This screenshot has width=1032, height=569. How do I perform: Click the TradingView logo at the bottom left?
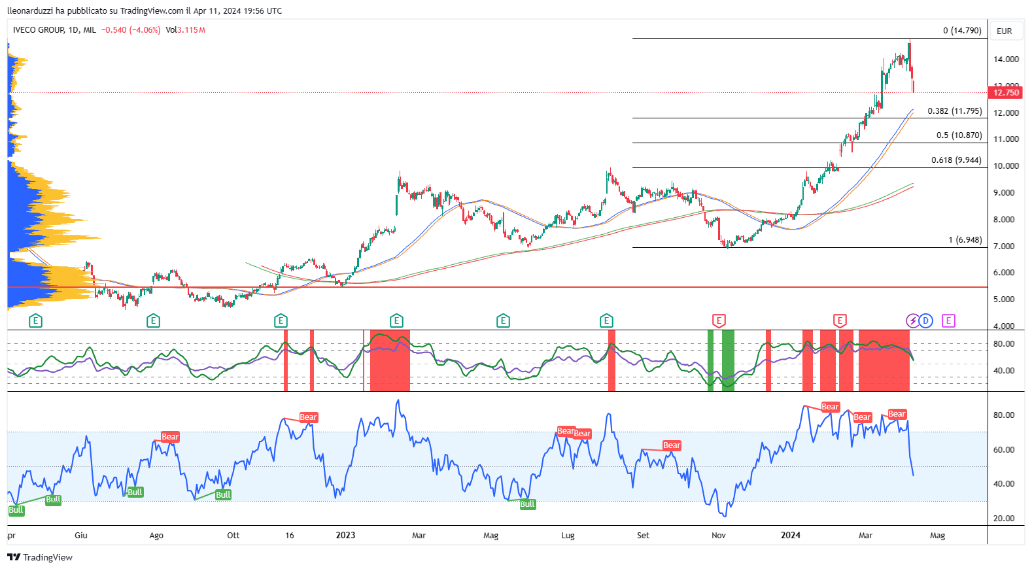pos(40,557)
